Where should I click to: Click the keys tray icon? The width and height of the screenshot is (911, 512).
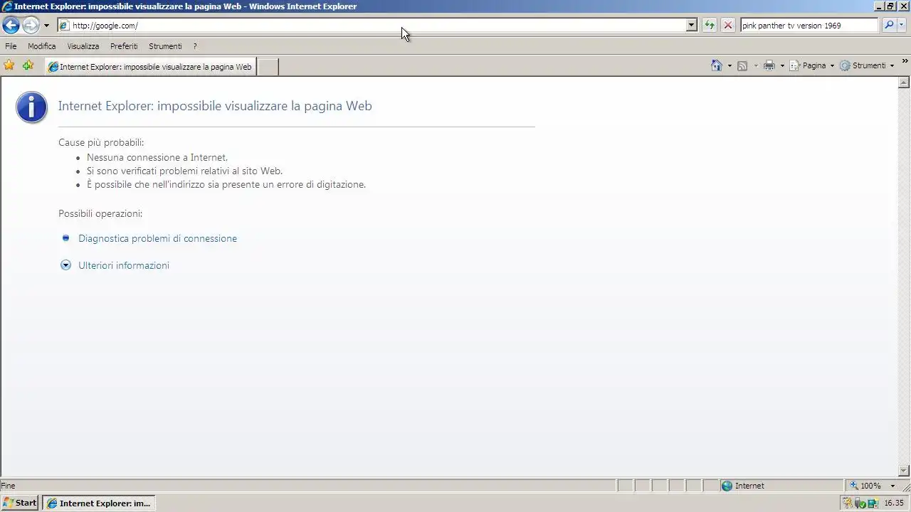[848, 503]
